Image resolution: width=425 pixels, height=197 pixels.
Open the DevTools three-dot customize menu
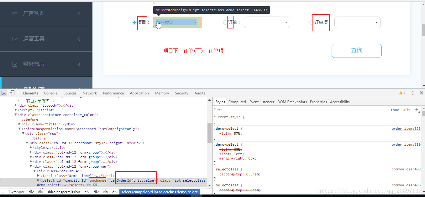pyautogui.click(x=413, y=93)
